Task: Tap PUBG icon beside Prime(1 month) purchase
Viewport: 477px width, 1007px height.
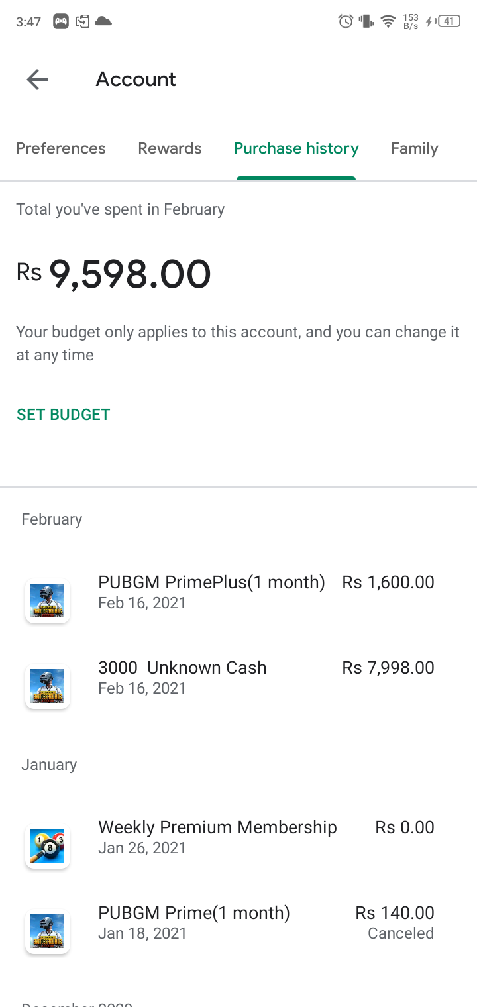Action: click(48, 931)
